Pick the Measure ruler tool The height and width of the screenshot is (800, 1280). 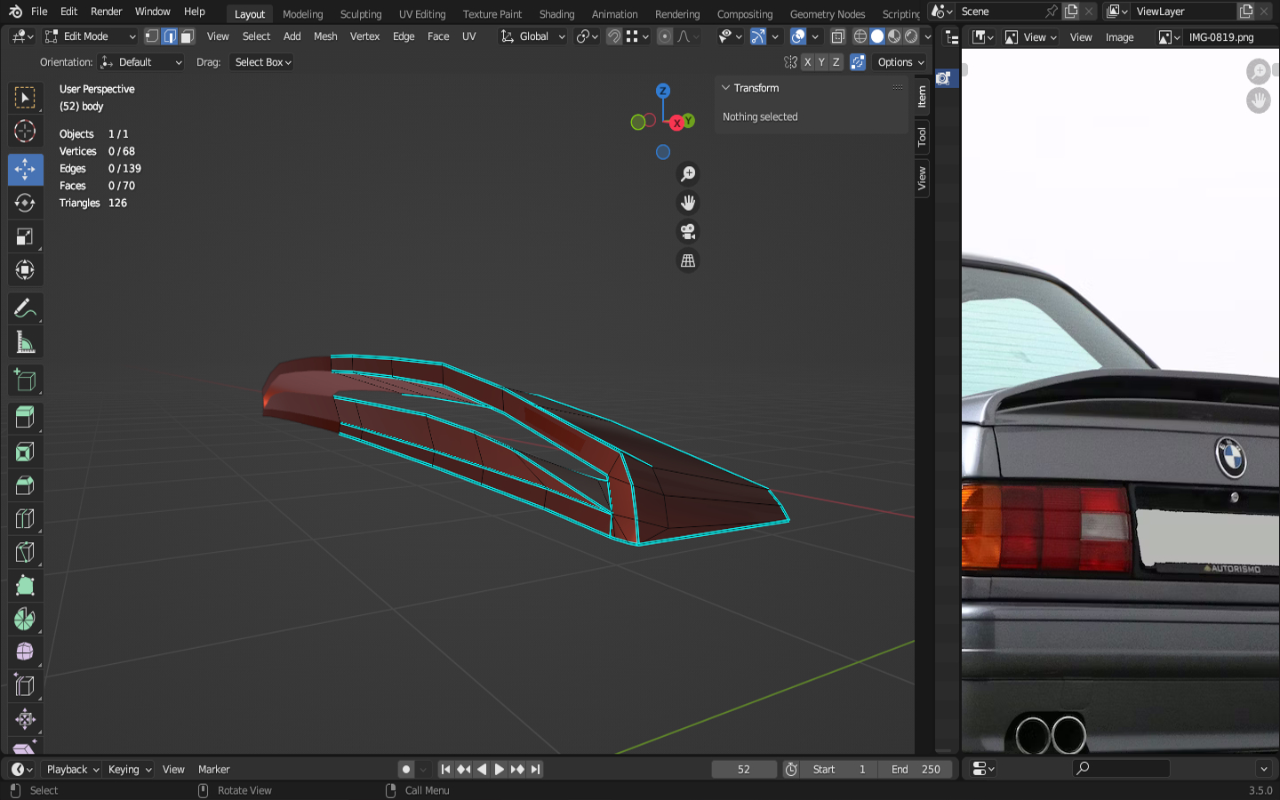point(25,343)
